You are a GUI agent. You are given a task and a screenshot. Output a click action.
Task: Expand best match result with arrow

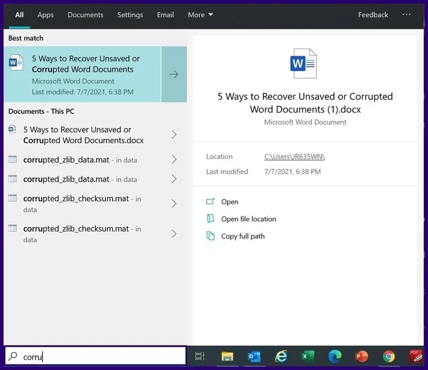pos(174,74)
